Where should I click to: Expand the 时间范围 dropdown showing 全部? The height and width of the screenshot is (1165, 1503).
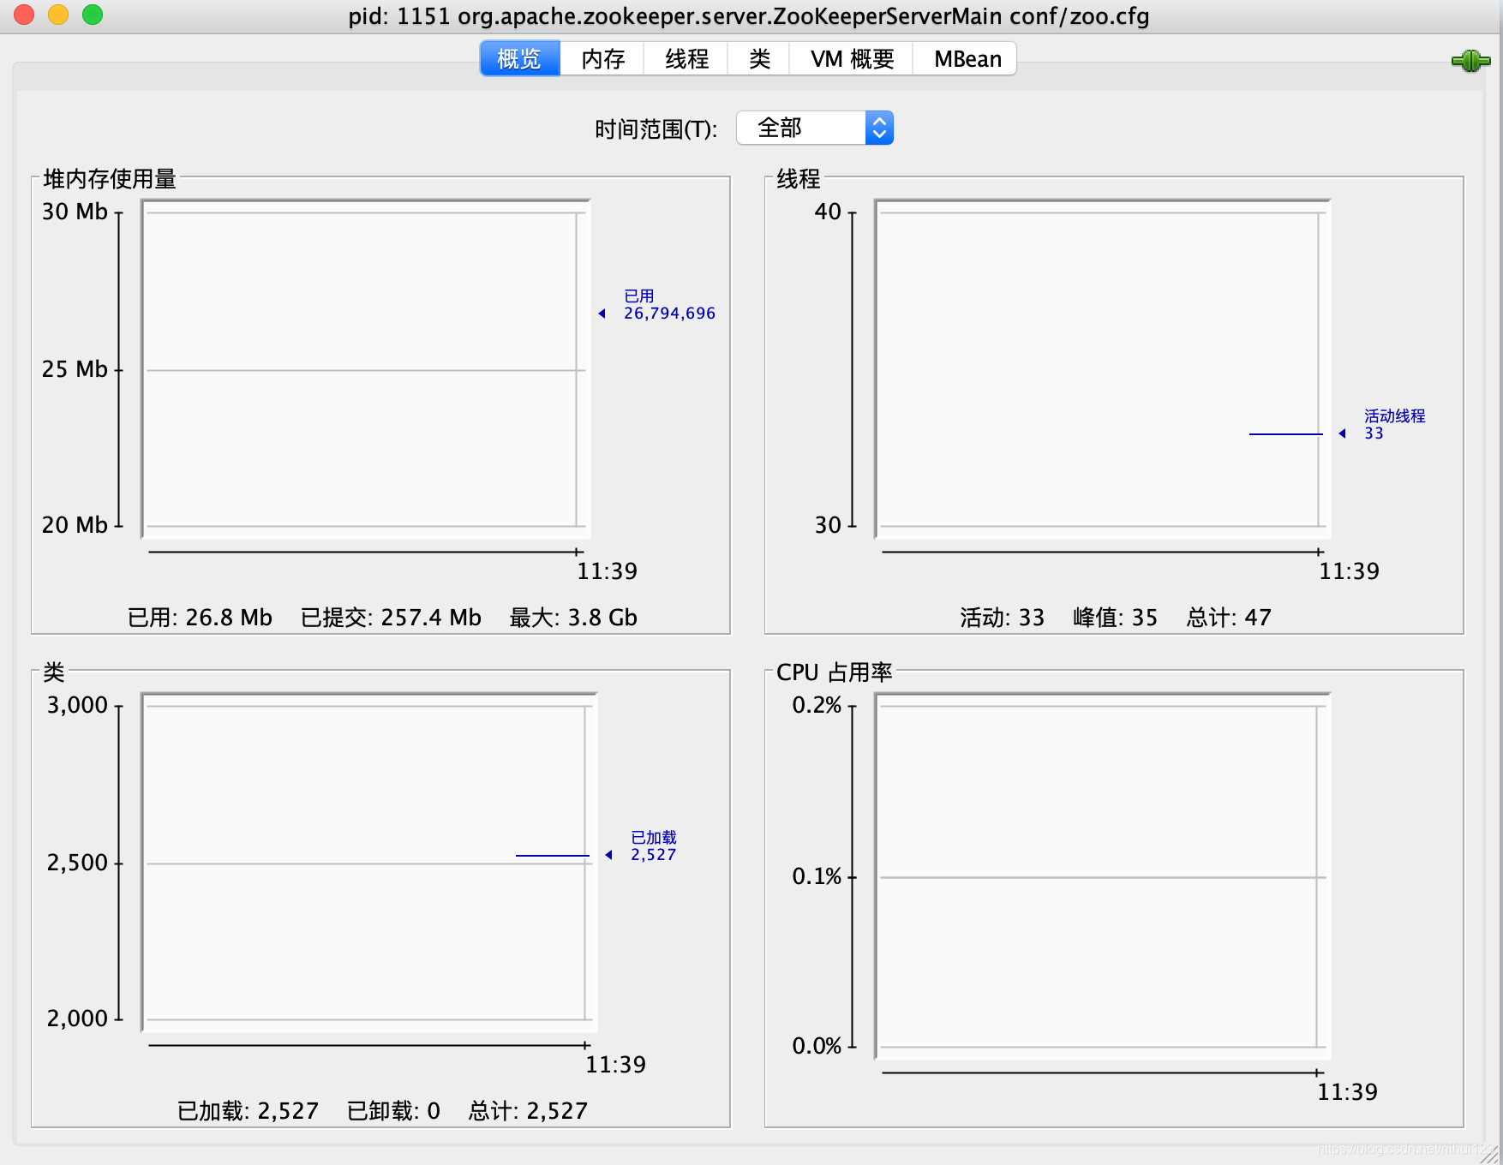tap(815, 128)
